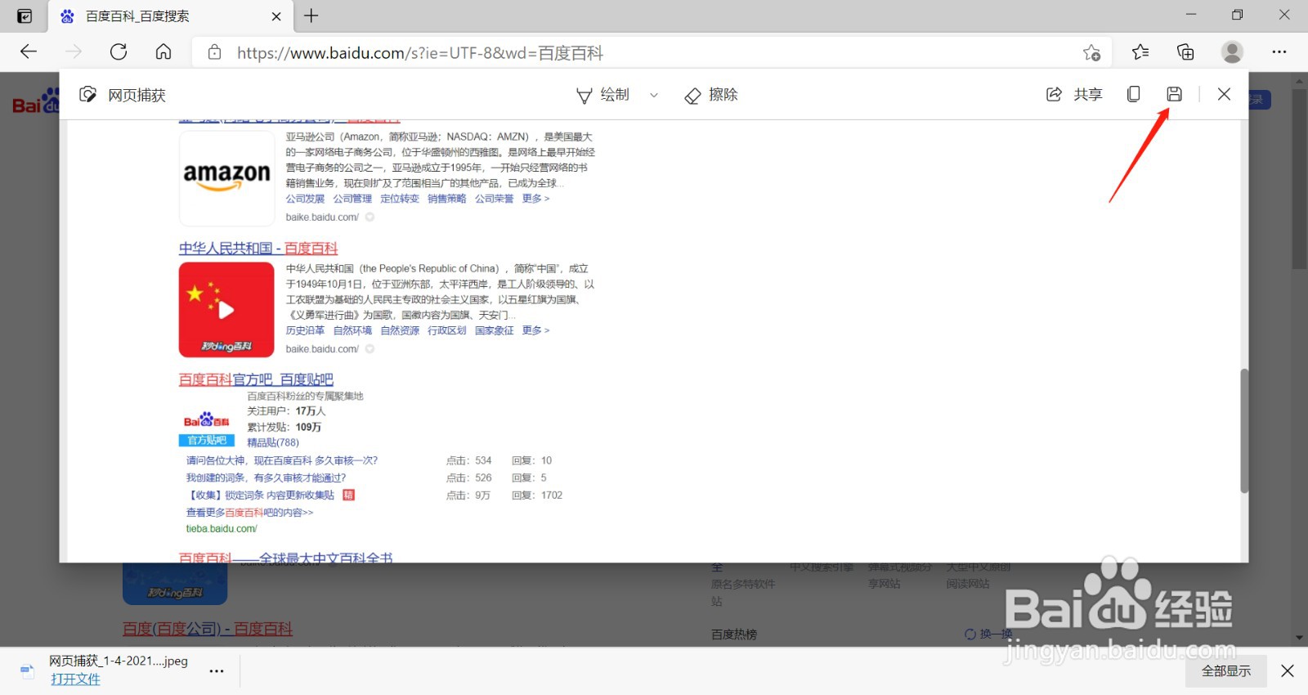1308x695 pixels.
Task: Click the capture panel scrollbar thumb
Action: (x=1244, y=431)
